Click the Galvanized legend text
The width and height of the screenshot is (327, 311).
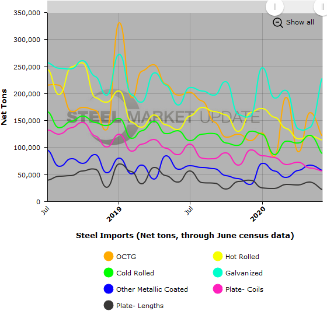point(244,273)
